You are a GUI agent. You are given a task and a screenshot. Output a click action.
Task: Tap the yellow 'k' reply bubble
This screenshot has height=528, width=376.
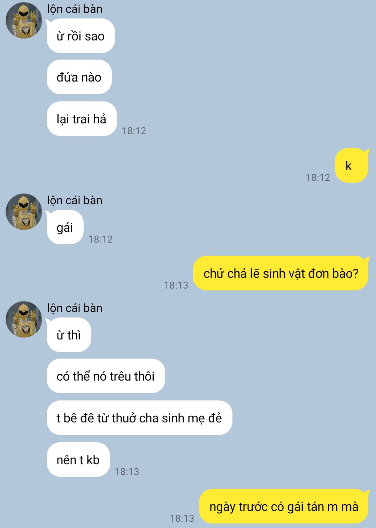point(351,166)
